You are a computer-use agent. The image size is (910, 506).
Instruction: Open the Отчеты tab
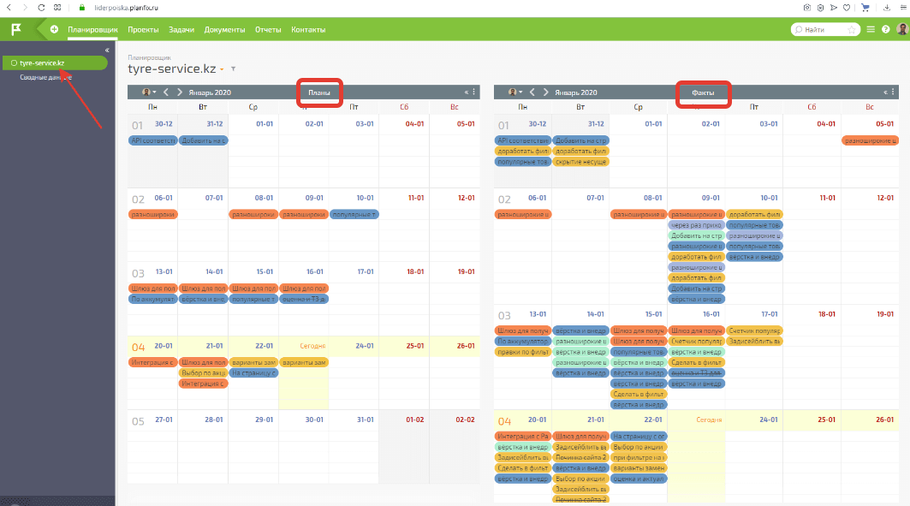[x=268, y=30]
